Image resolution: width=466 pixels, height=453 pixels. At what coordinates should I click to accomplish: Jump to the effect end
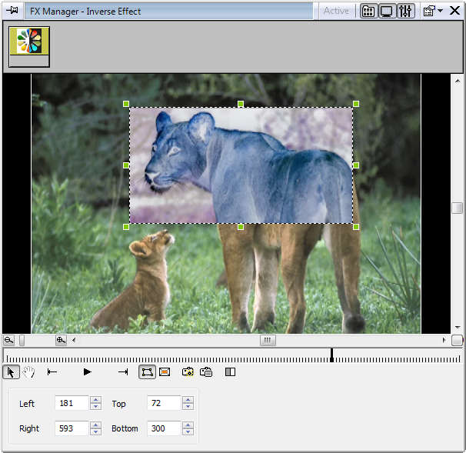(x=123, y=371)
